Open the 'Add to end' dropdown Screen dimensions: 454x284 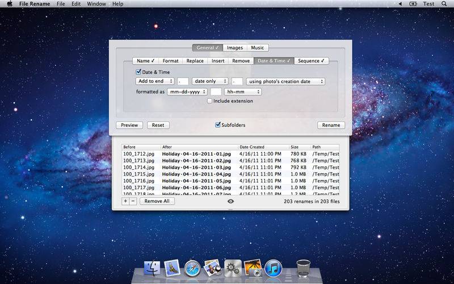coord(155,81)
